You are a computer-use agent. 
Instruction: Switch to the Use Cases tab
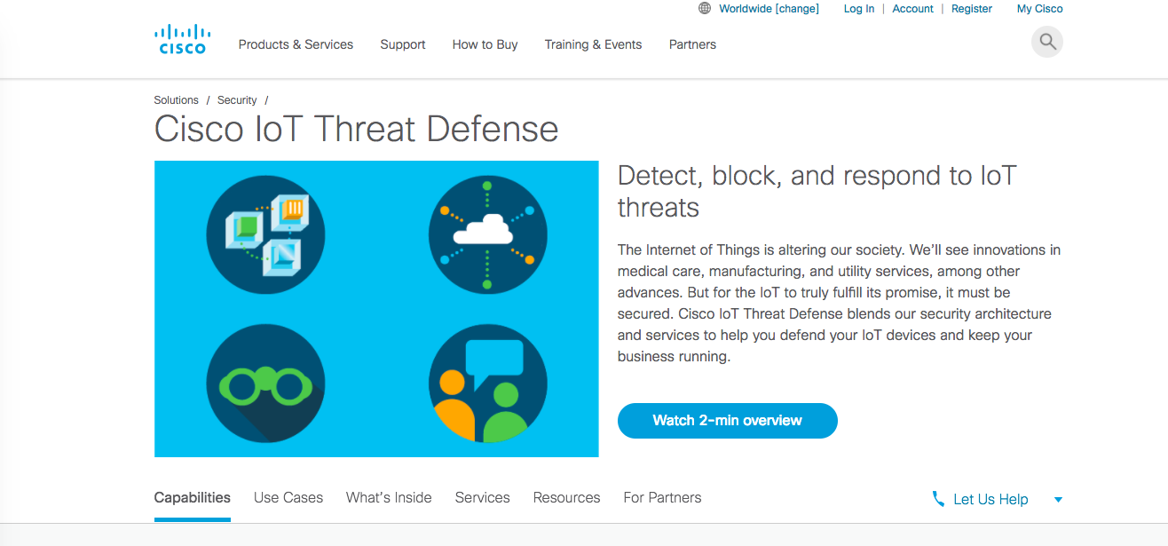point(288,498)
